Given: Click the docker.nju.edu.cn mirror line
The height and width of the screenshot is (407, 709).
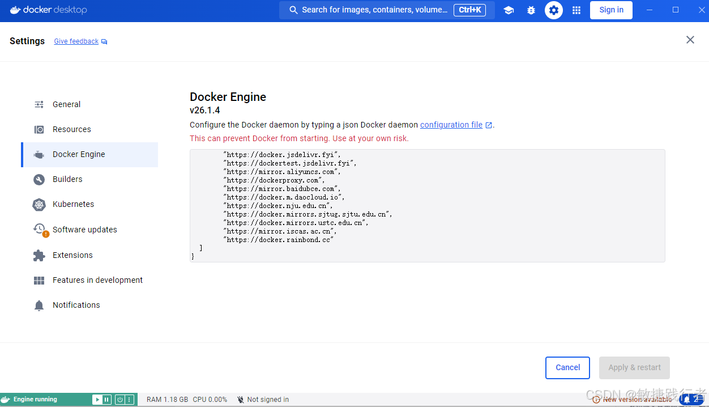Looking at the screenshot, I should point(279,206).
